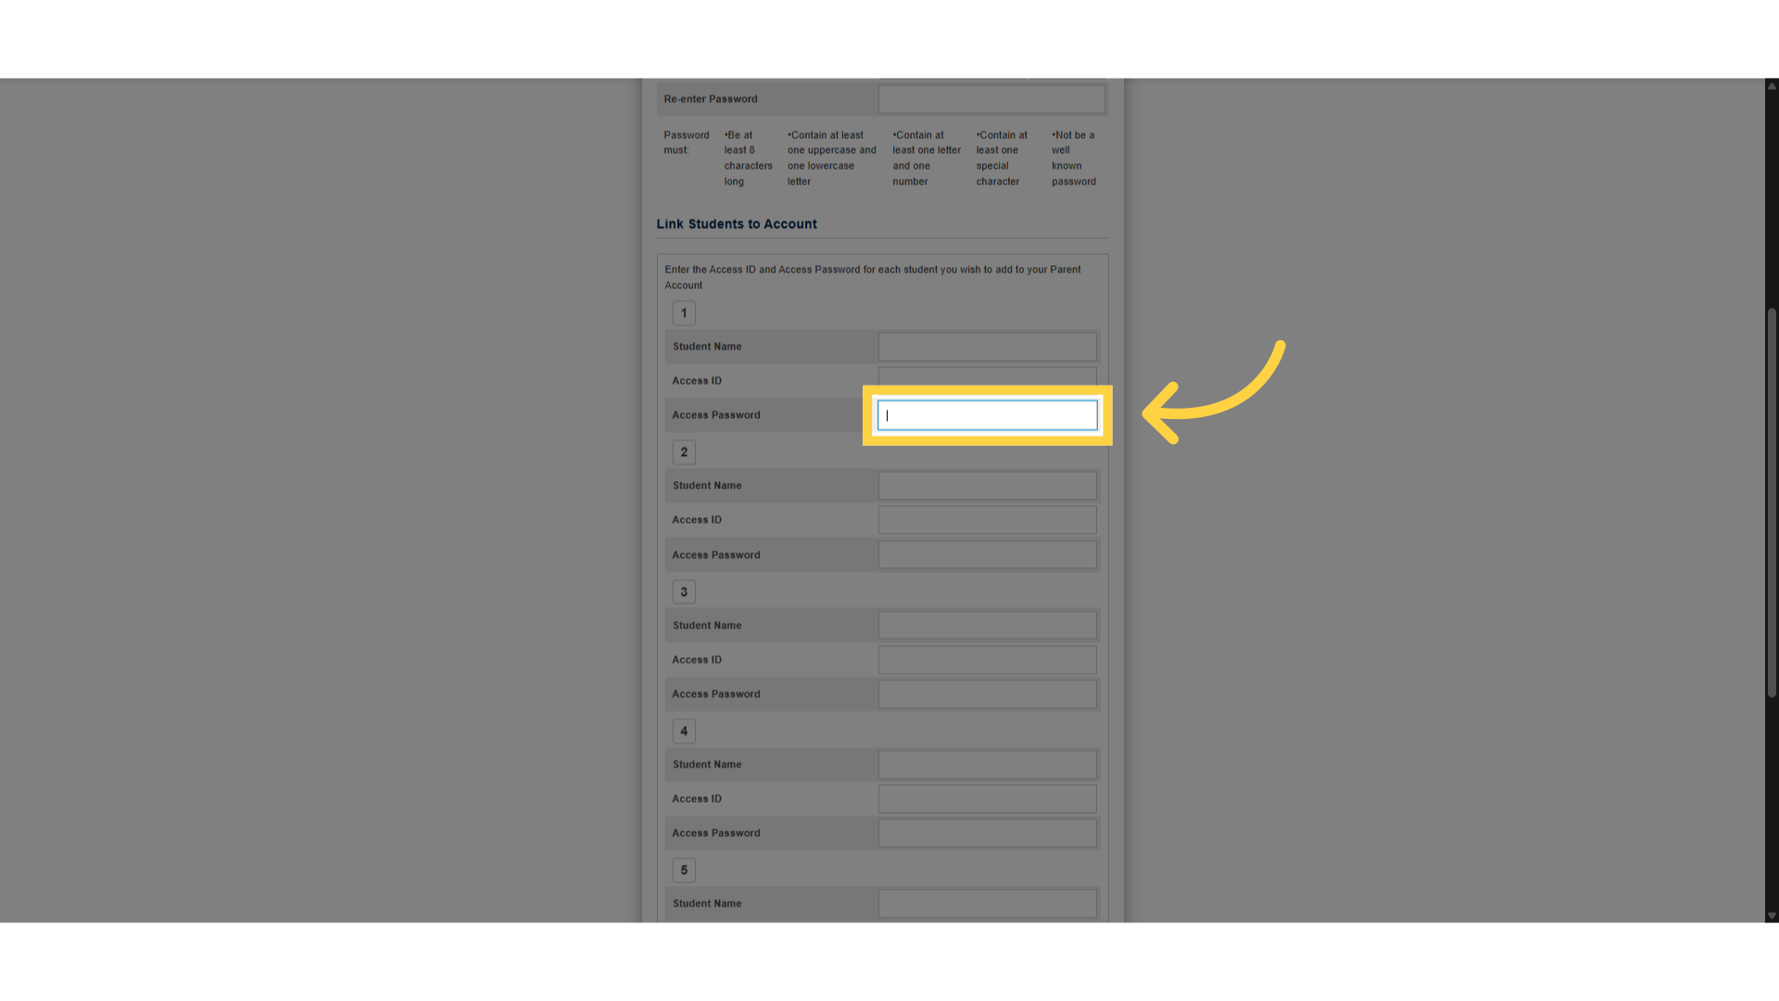Screen dimensions: 1779x1001
Task: Click the student number 4 badge
Action: click(x=684, y=731)
